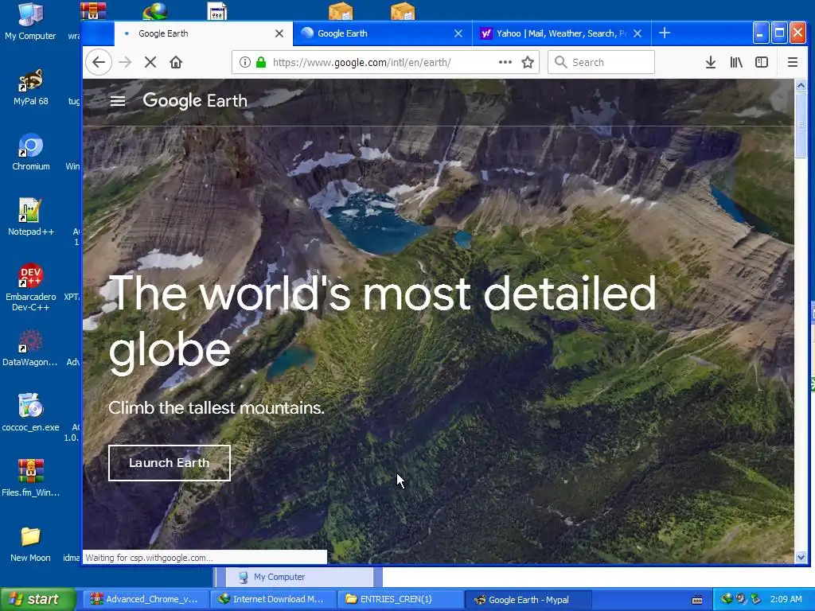Click the 'Climb the tallest mountains.' text

[x=216, y=408]
